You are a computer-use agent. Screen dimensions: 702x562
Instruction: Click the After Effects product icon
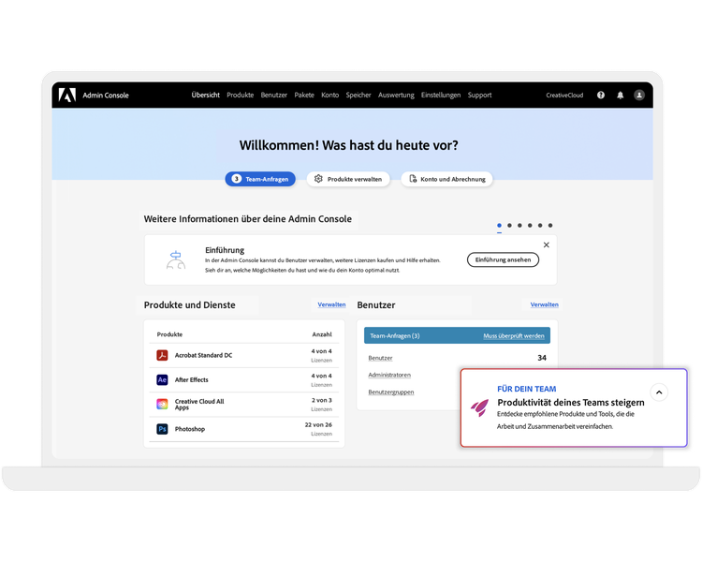[162, 379]
